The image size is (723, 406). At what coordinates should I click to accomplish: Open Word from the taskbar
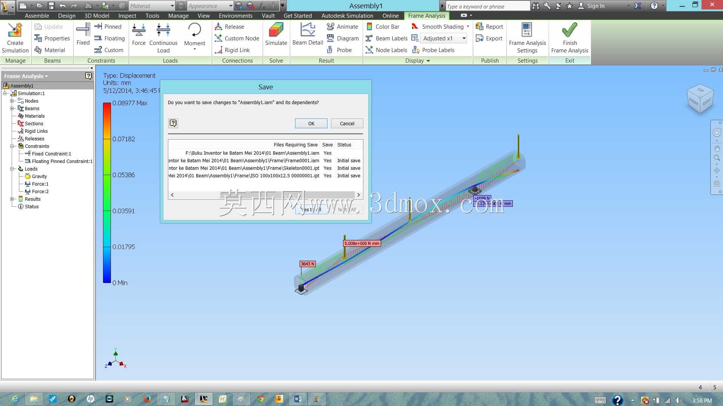click(x=298, y=399)
